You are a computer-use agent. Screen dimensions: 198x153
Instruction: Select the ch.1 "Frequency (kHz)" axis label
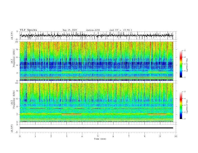point(14,58)
